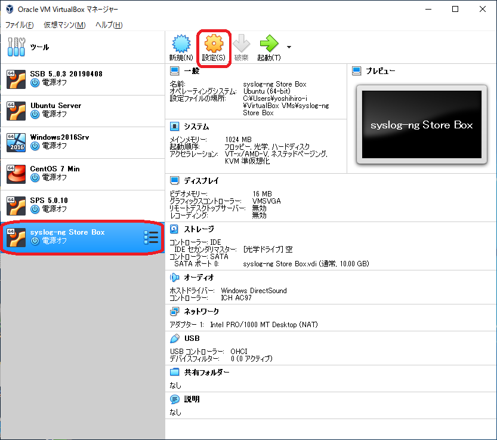This screenshot has height=440, width=497.
Task: Click the 16 MB video memory value
Action: point(262,194)
